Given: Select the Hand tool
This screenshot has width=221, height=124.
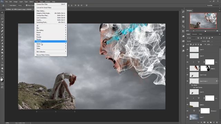Looking at the screenshot, I should [2, 68].
